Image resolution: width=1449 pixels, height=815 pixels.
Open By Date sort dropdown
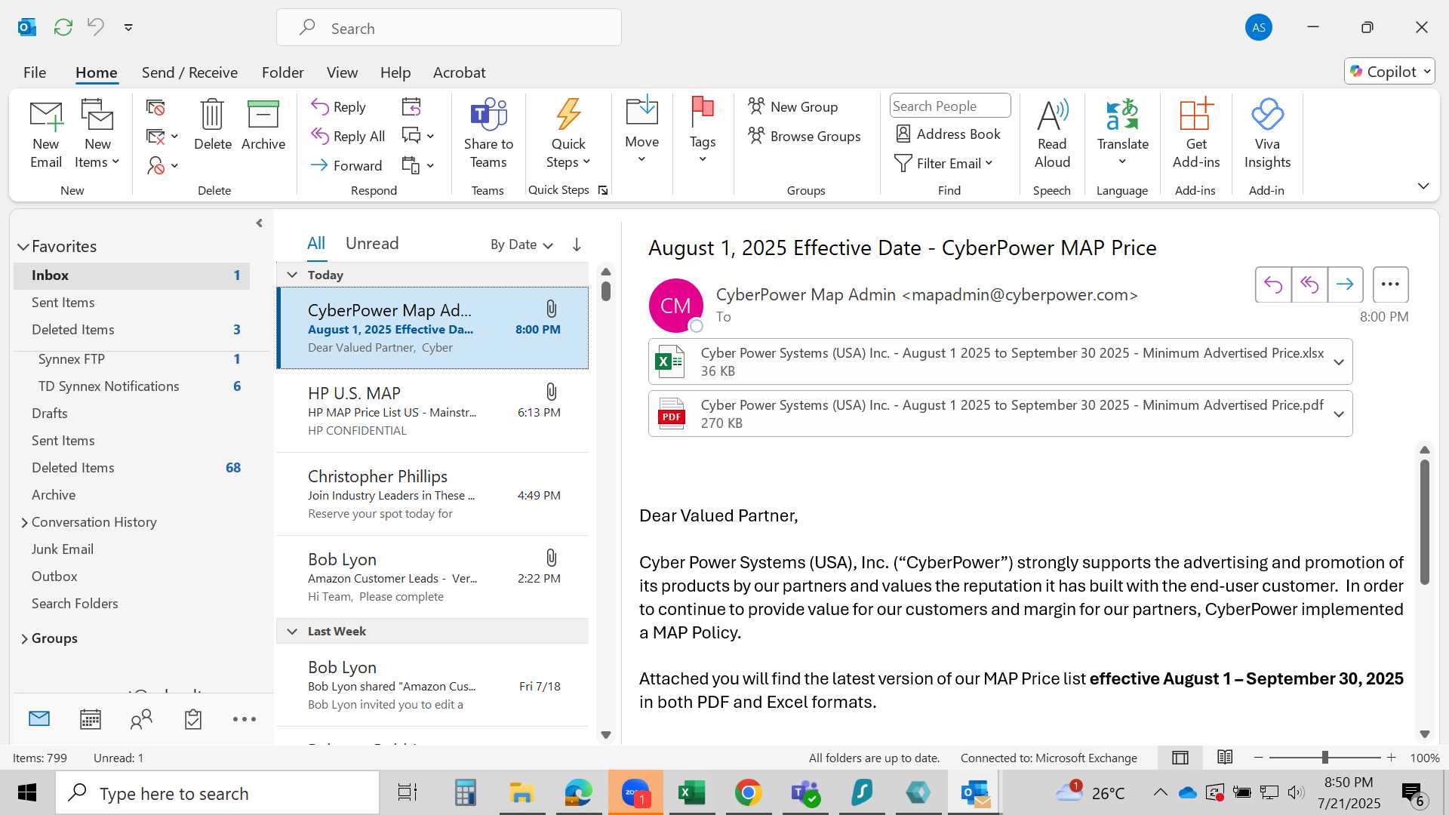tap(521, 244)
